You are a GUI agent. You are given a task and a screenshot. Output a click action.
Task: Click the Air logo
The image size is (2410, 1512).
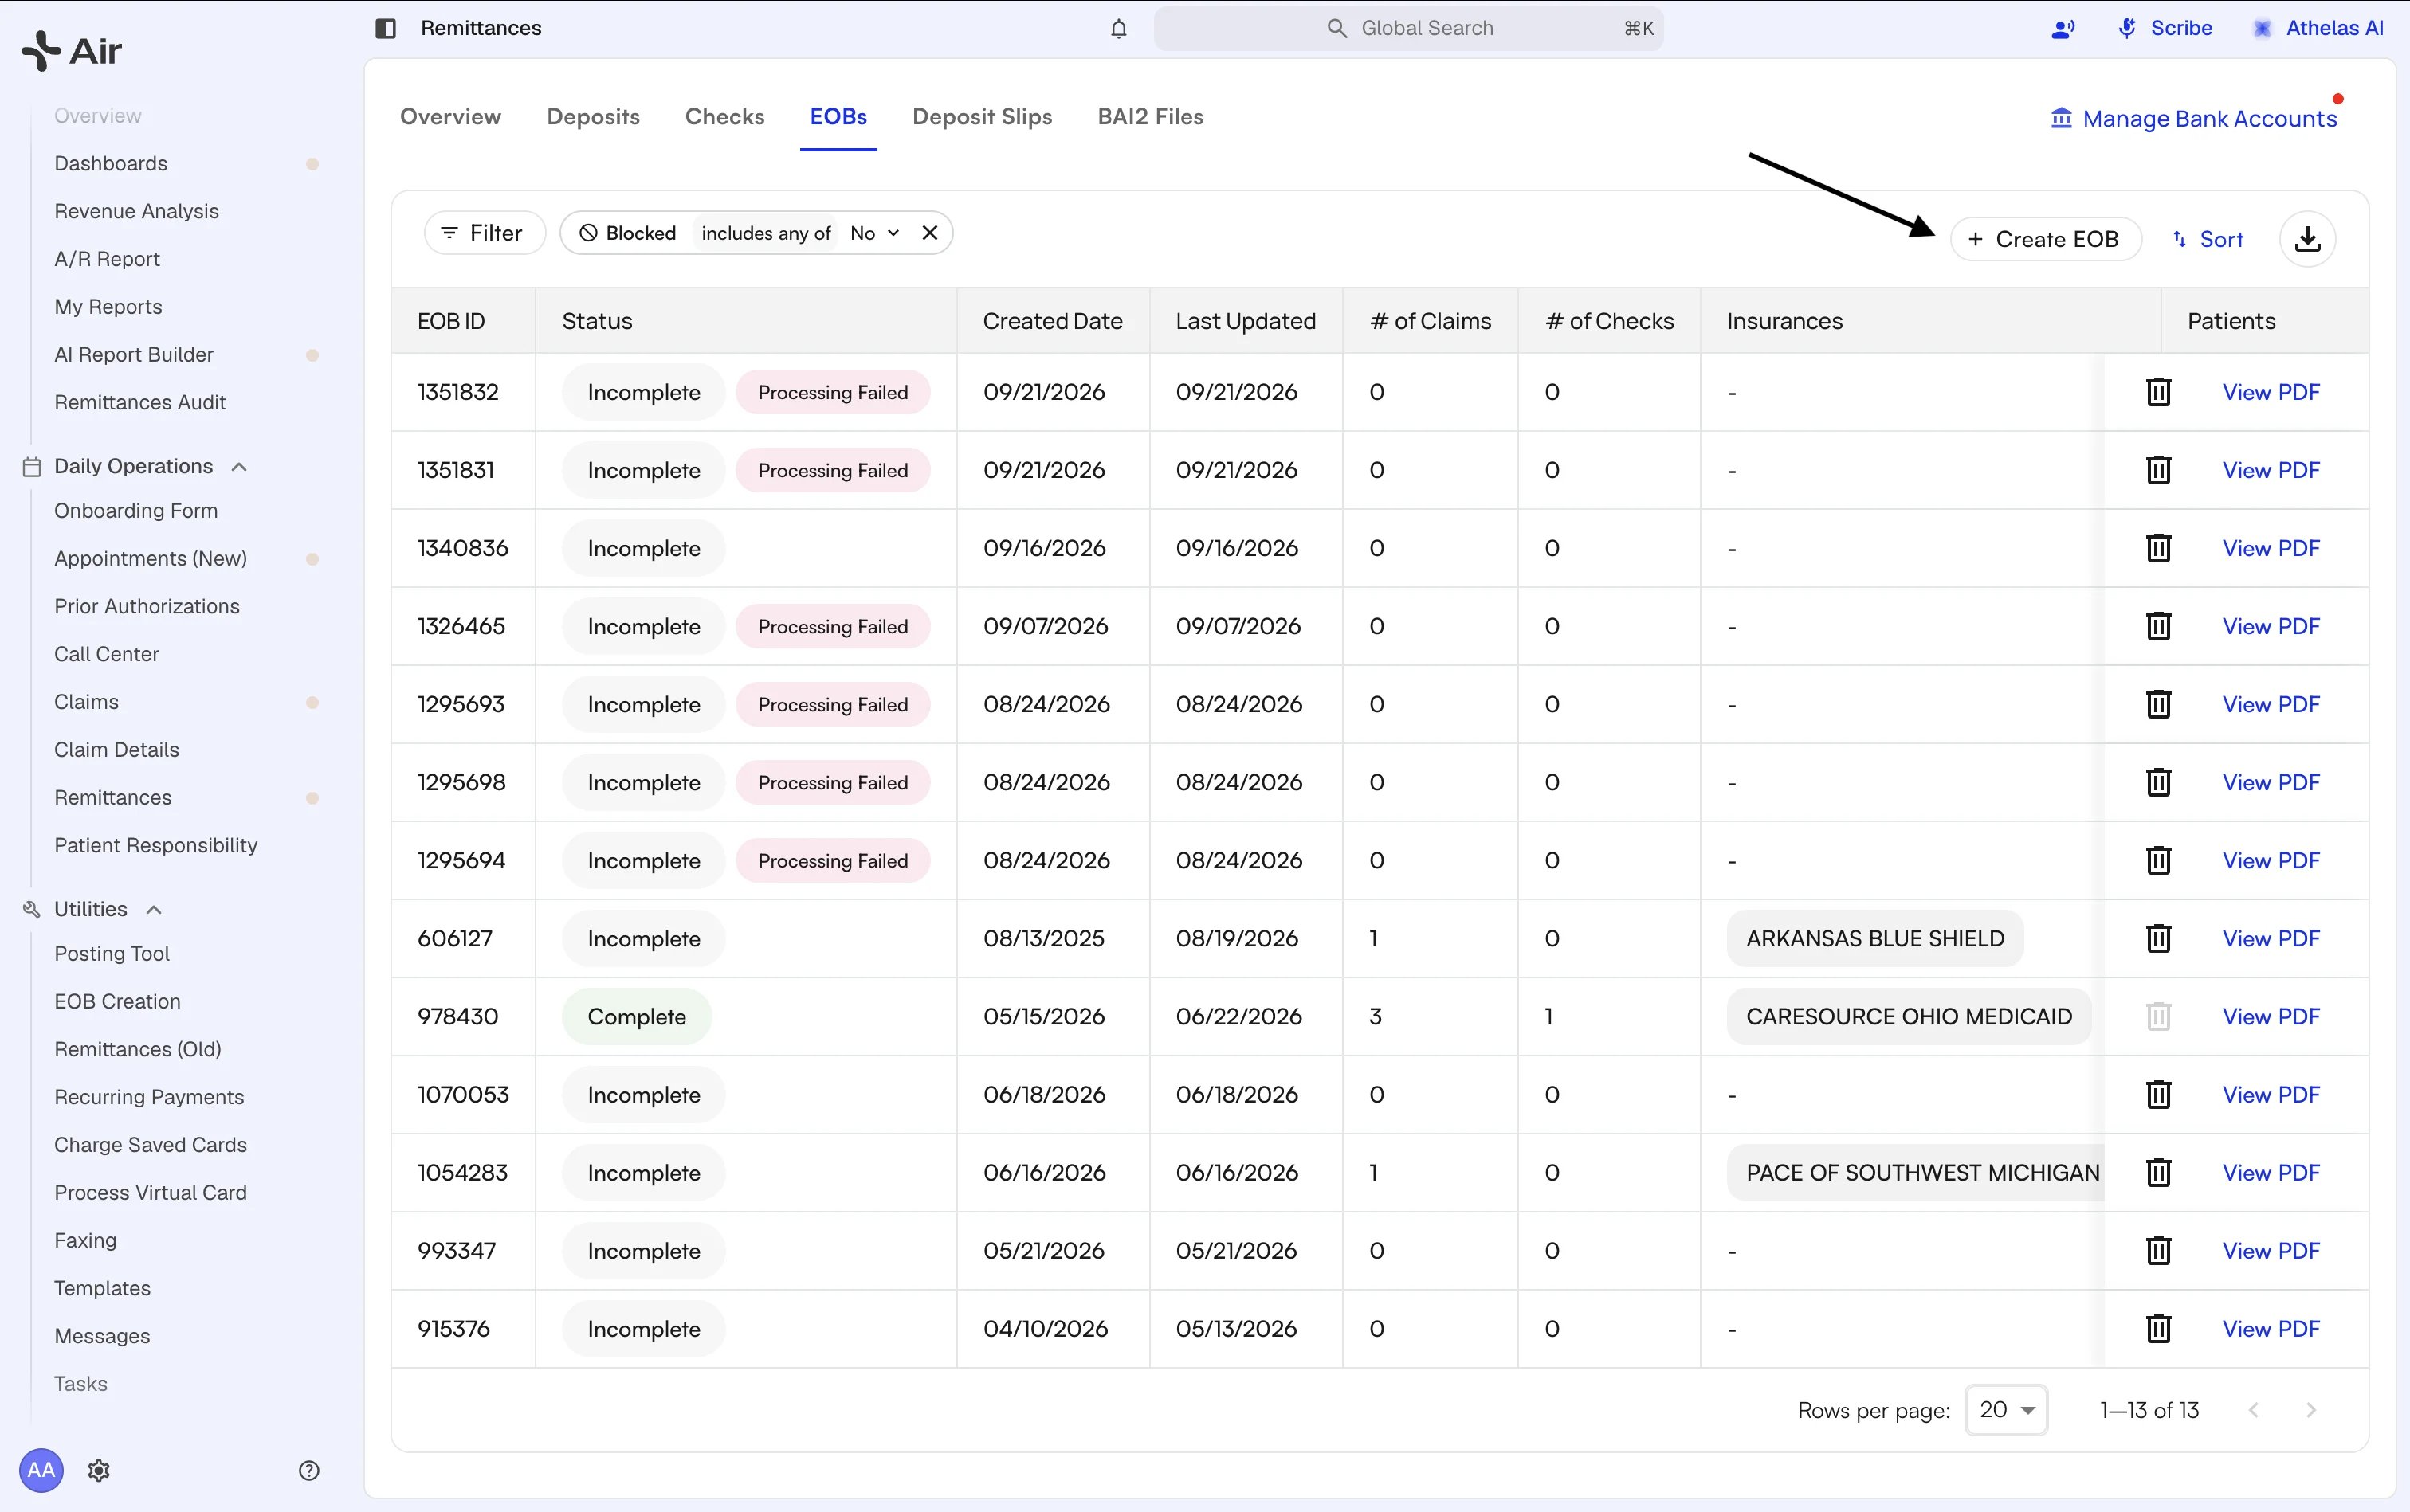(72, 50)
